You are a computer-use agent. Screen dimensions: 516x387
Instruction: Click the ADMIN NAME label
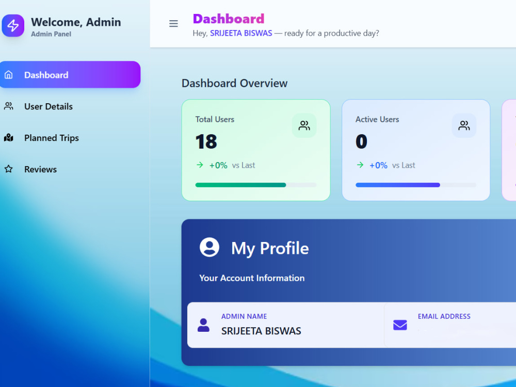tap(244, 316)
